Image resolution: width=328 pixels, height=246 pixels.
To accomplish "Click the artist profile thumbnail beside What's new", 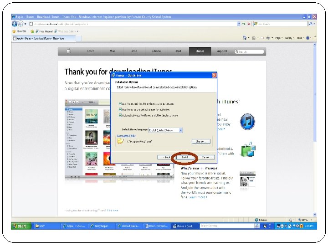I will (x=247, y=180).
